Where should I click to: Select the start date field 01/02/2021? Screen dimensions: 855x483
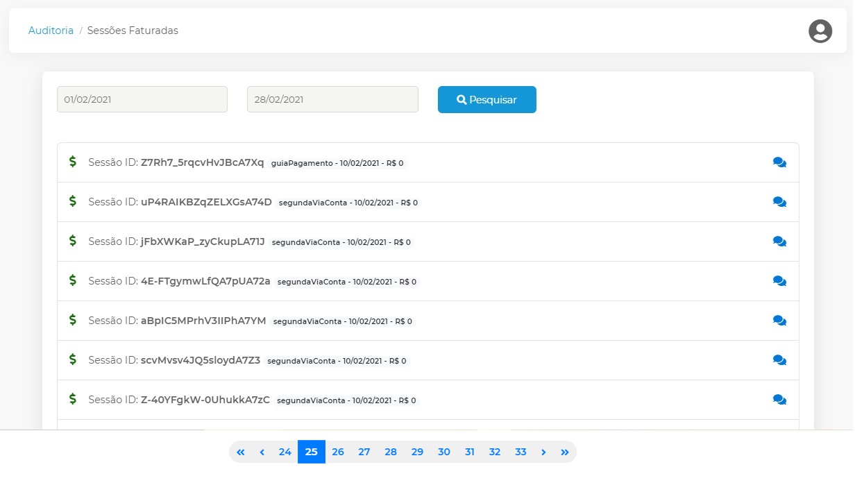(142, 99)
